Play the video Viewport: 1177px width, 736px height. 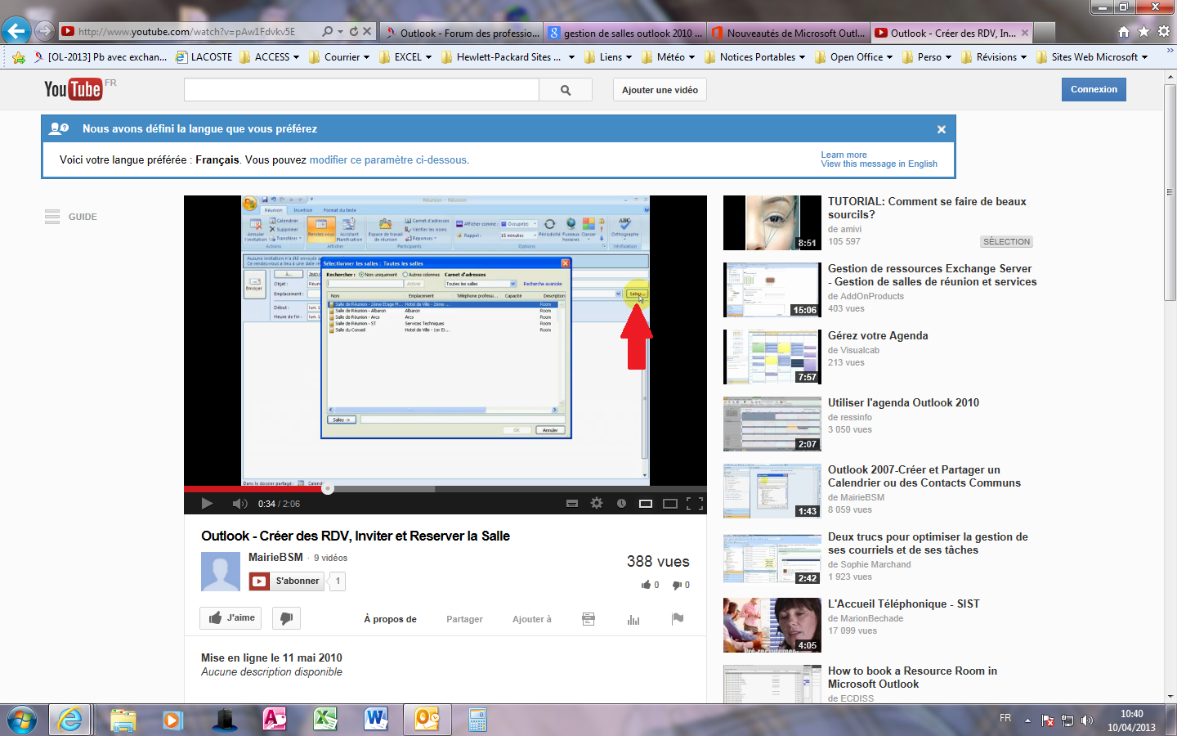[x=207, y=504]
